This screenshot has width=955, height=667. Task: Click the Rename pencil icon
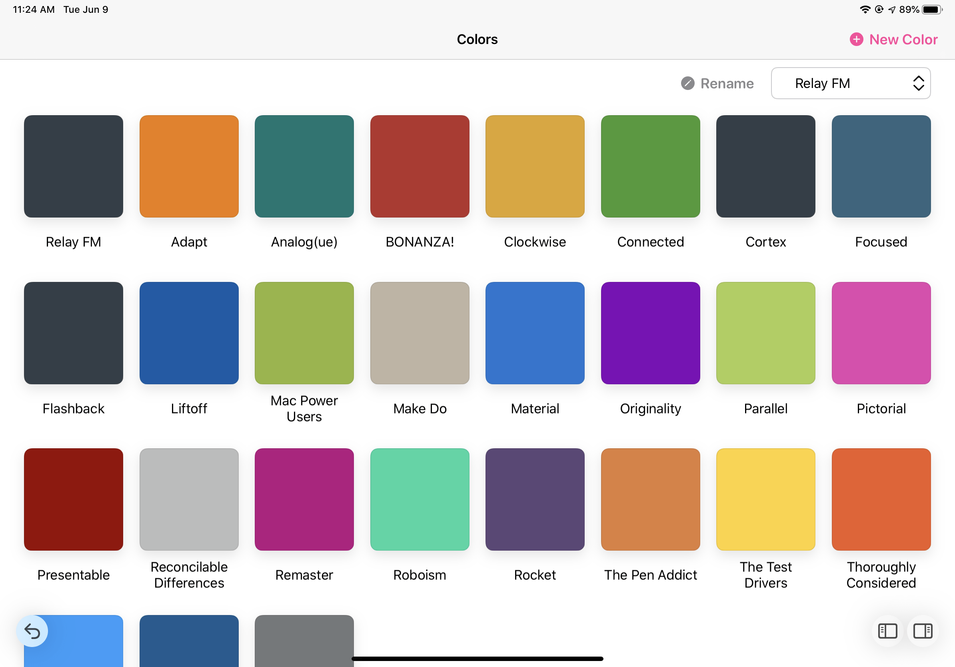click(x=687, y=84)
